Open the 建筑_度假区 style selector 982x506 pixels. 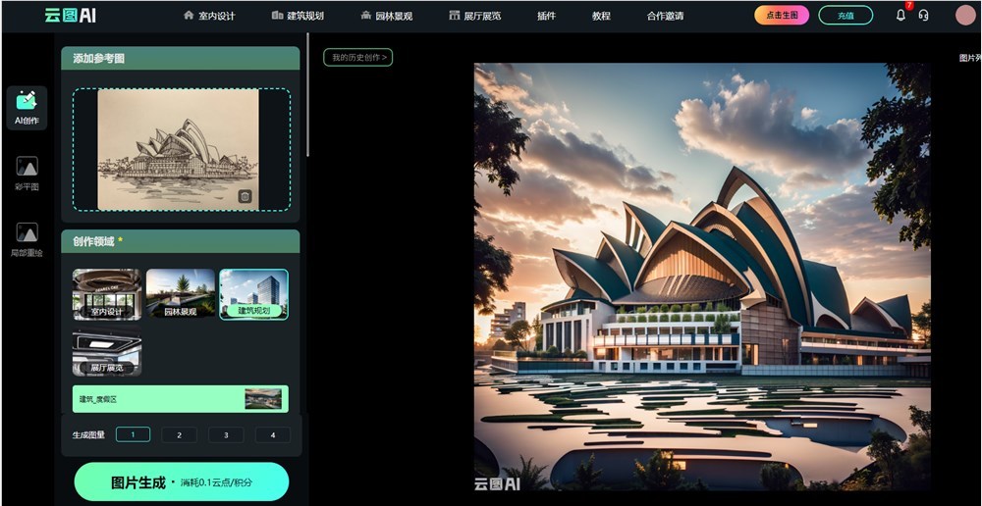[181, 399]
